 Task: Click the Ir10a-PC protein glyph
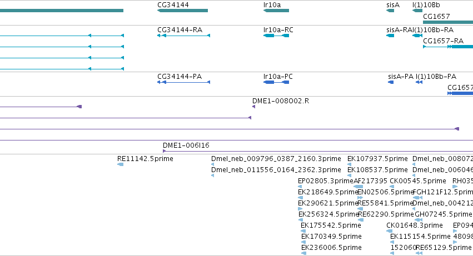pyautogui.click(x=276, y=82)
